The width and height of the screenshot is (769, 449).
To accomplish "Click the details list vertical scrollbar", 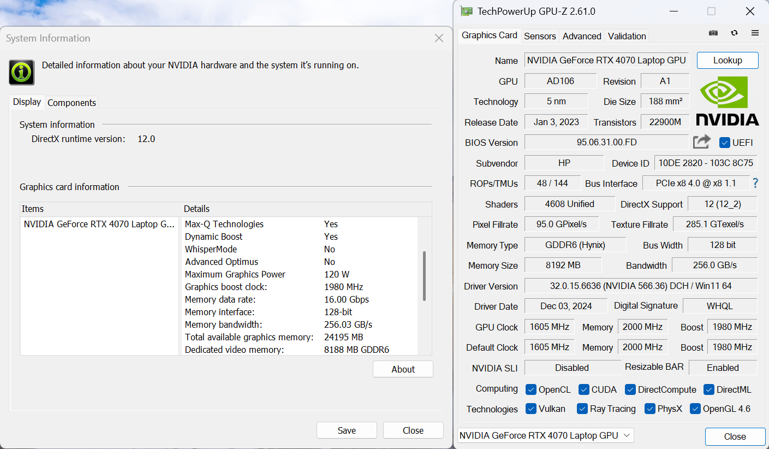I will (425, 276).
